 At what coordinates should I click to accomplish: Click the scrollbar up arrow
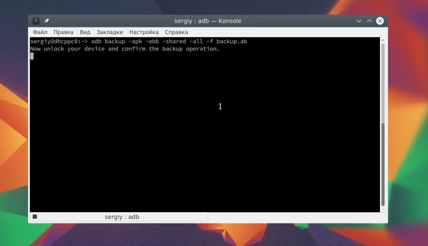pos(383,40)
